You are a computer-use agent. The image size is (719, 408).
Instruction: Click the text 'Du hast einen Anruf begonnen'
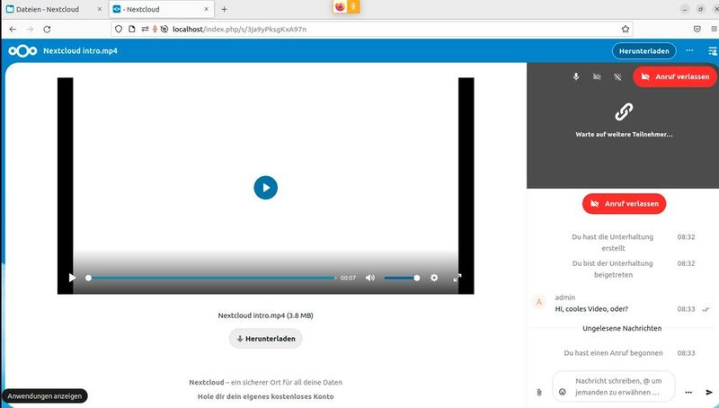click(613, 353)
